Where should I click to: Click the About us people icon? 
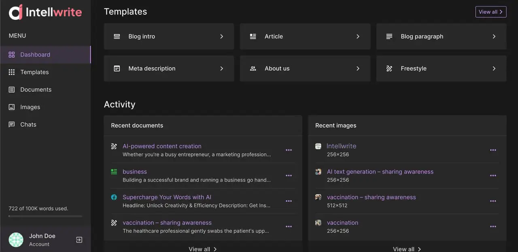click(253, 68)
